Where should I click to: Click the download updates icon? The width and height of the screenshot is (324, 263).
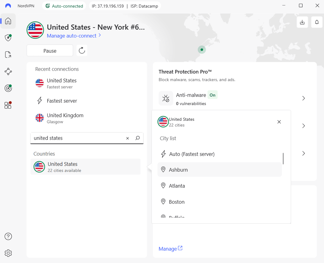pos(302,22)
